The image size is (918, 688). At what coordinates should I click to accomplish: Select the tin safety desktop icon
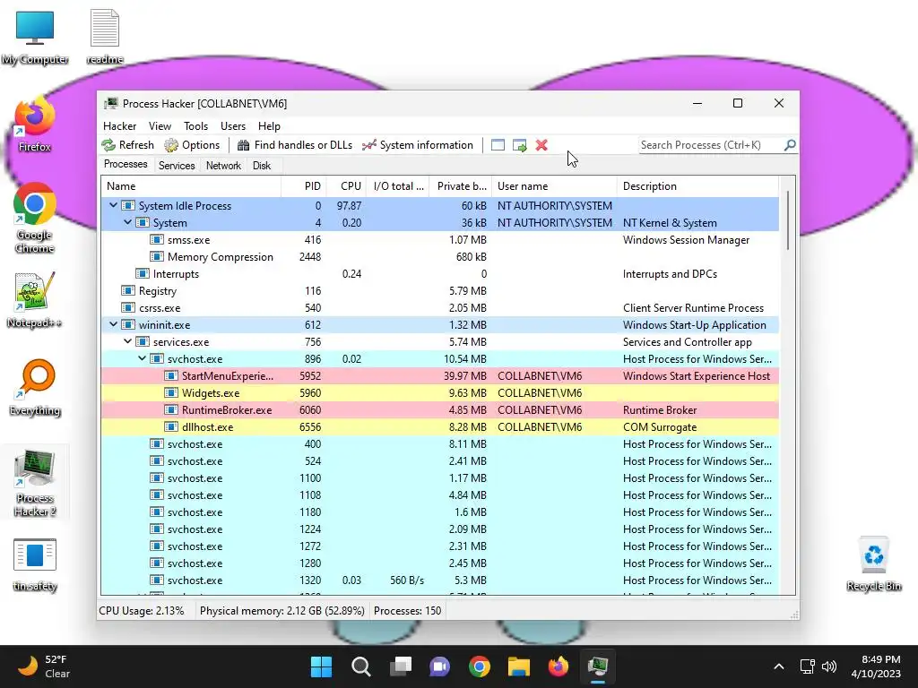pos(35,564)
